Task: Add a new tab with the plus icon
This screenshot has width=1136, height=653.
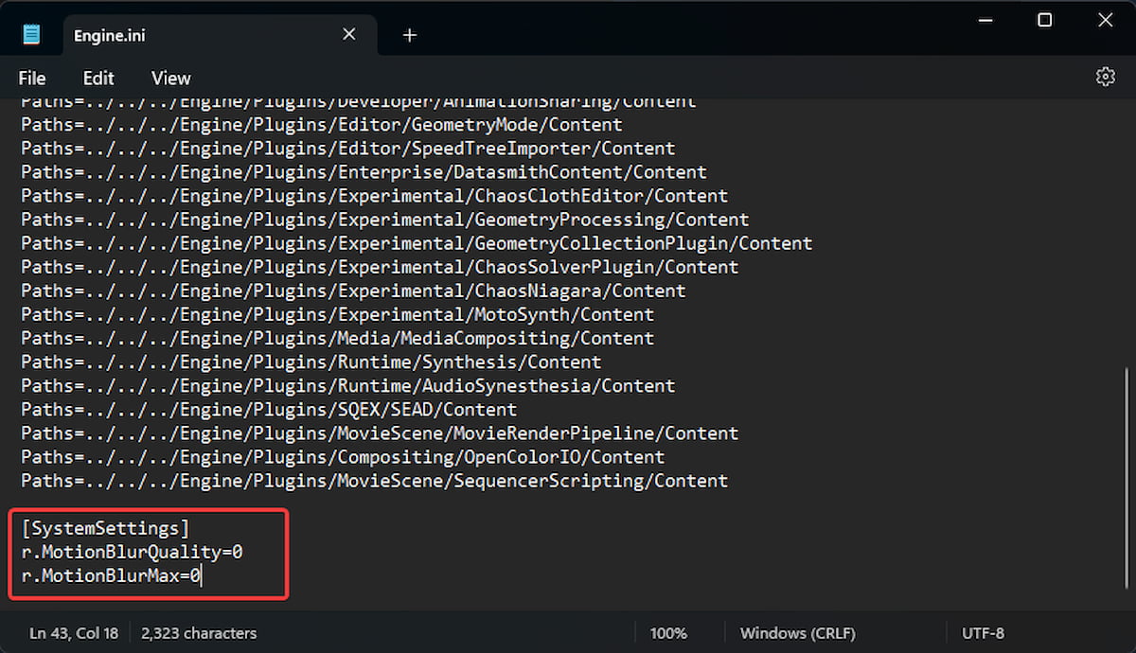Action: point(409,35)
